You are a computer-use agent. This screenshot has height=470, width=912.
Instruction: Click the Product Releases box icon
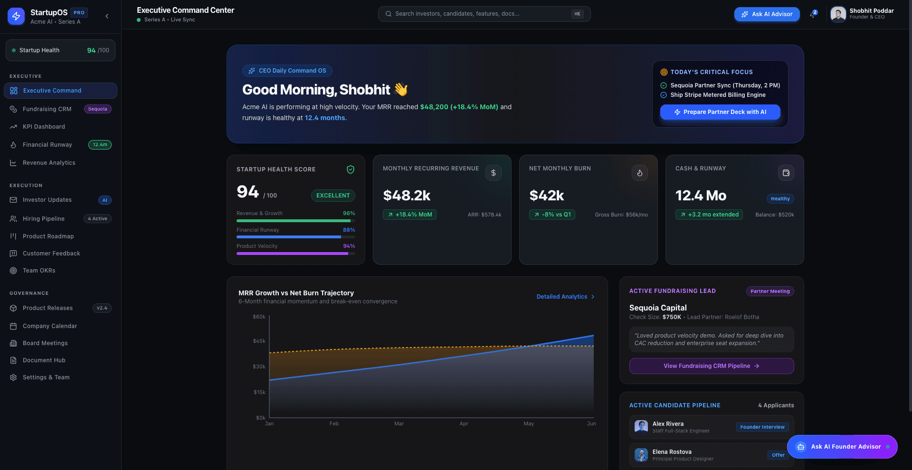(13, 308)
